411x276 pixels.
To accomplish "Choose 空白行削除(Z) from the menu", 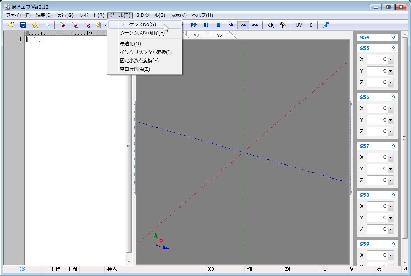I will (145, 69).
